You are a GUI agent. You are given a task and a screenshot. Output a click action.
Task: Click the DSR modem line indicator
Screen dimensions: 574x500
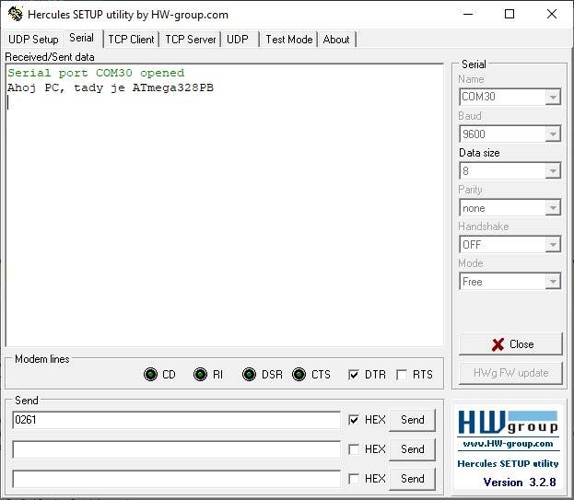(x=250, y=374)
